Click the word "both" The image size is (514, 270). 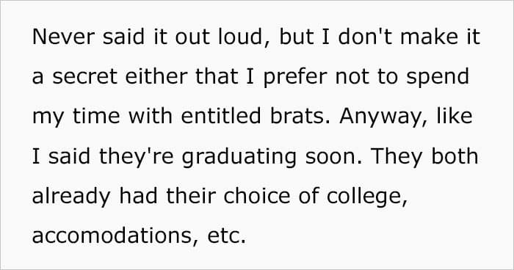click(455, 156)
